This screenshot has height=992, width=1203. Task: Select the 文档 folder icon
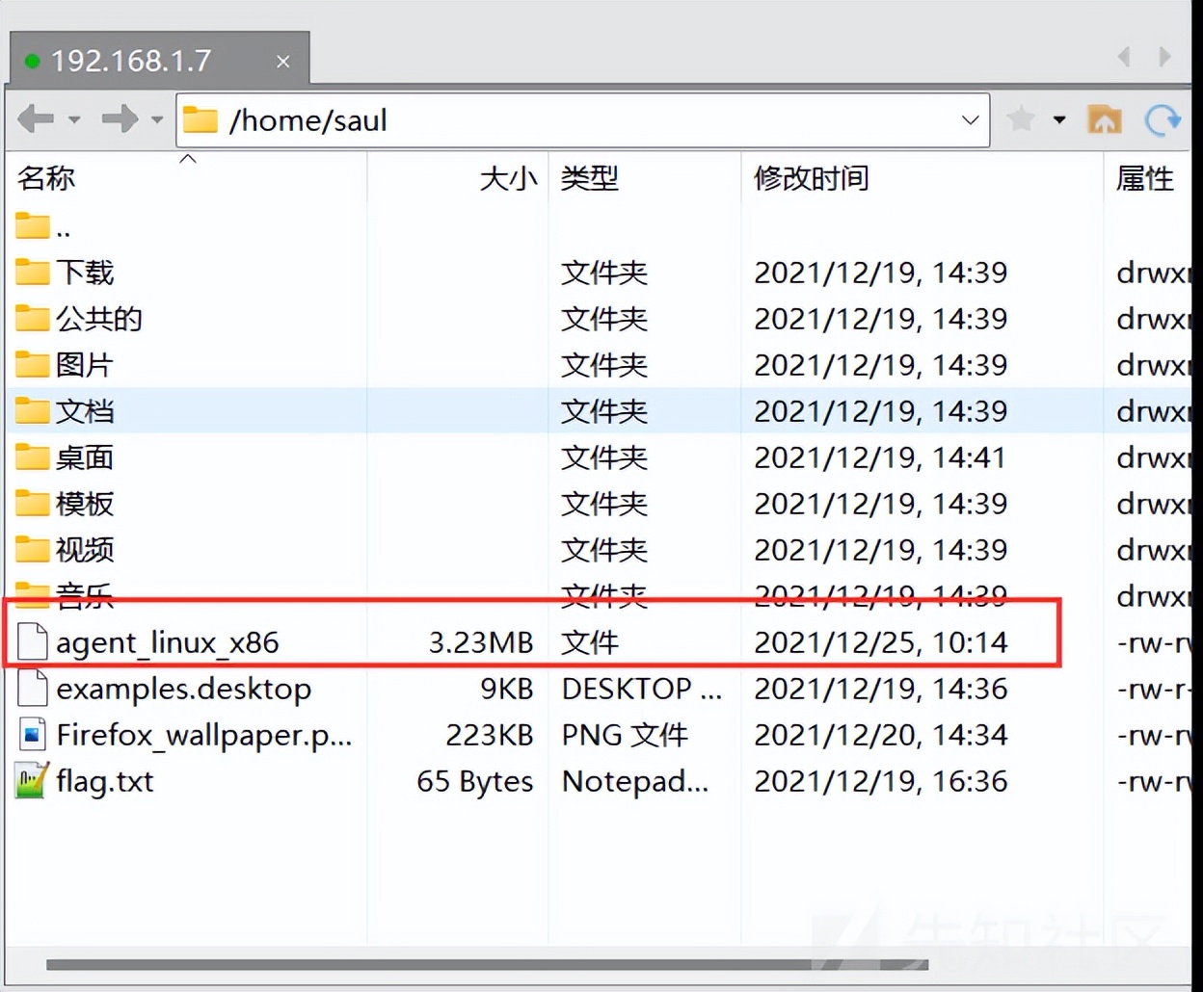(32, 411)
